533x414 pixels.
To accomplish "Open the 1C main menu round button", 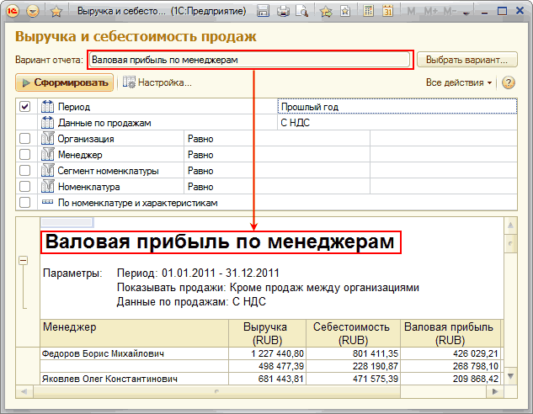I will pos(33,12).
